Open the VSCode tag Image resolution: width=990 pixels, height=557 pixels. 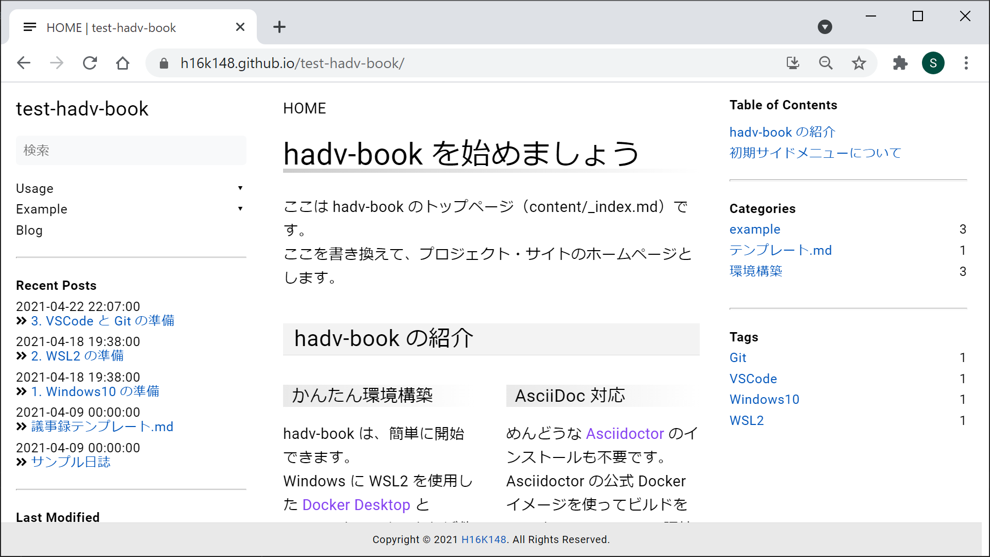click(753, 379)
